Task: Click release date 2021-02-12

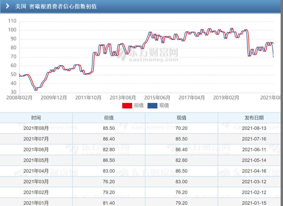Action: click(254, 192)
